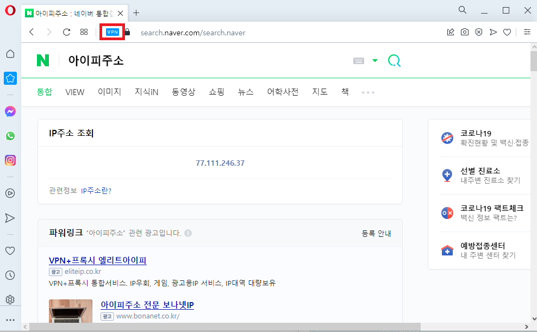View site security lock information
The width and height of the screenshot is (537, 332).
click(127, 32)
